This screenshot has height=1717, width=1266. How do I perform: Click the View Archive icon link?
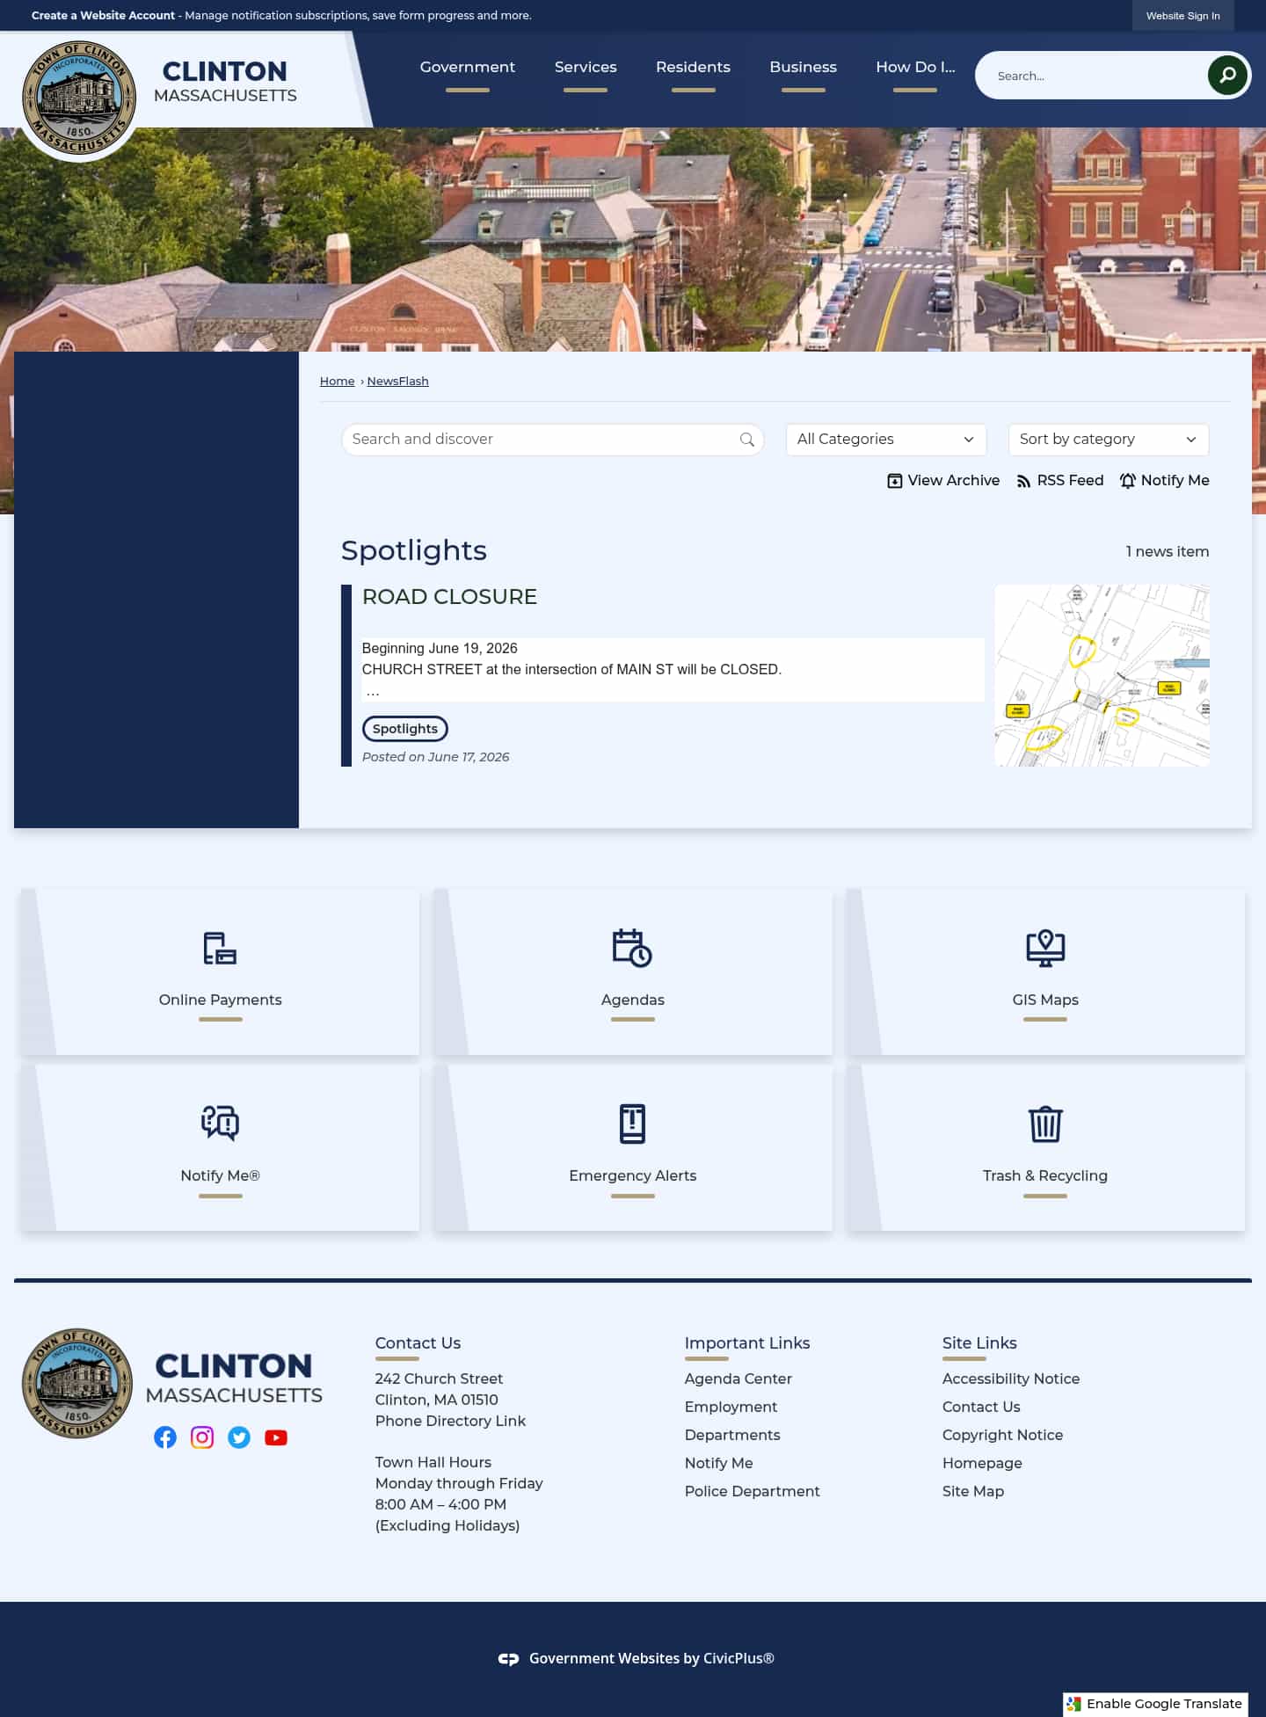click(943, 481)
